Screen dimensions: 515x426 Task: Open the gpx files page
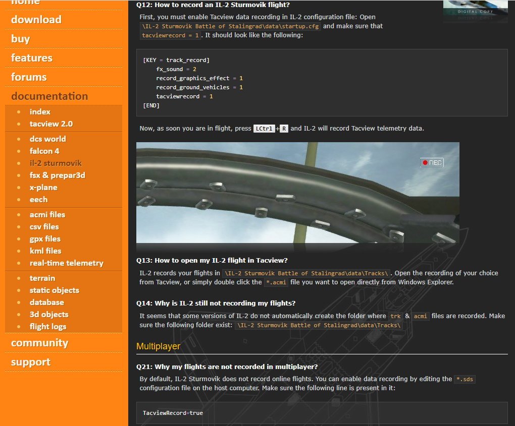[x=45, y=239]
